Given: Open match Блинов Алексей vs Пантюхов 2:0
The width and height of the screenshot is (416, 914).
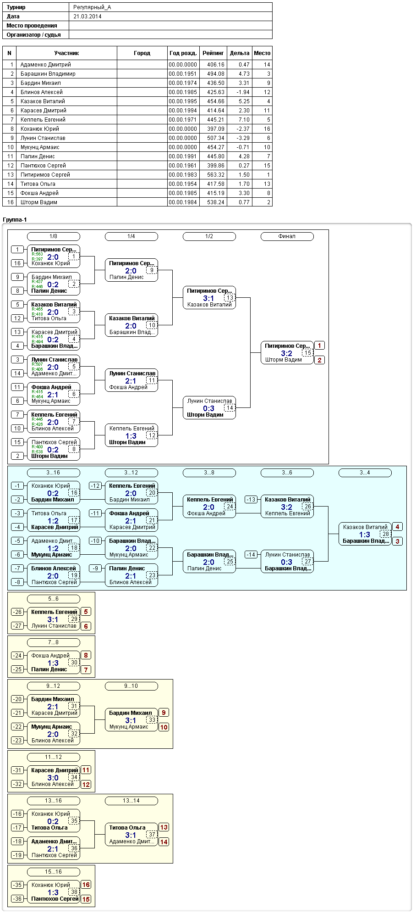Looking at the screenshot, I should [54, 575].
